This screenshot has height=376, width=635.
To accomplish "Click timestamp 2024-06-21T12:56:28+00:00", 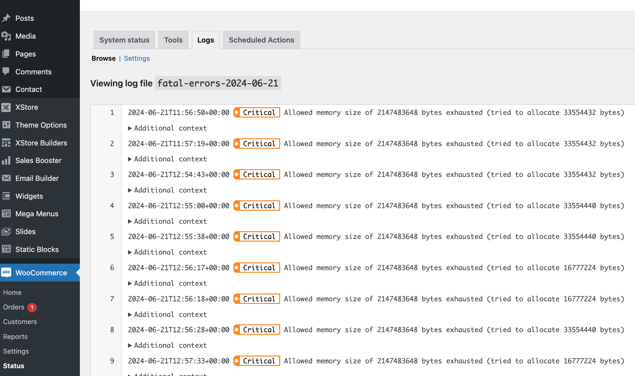I will tap(179, 330).
